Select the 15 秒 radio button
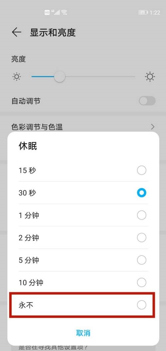 (141, 170)
